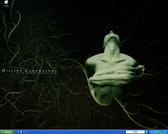
Task: Click the green Messenger buddy tray icon
Action: click(x=153, y=132)
